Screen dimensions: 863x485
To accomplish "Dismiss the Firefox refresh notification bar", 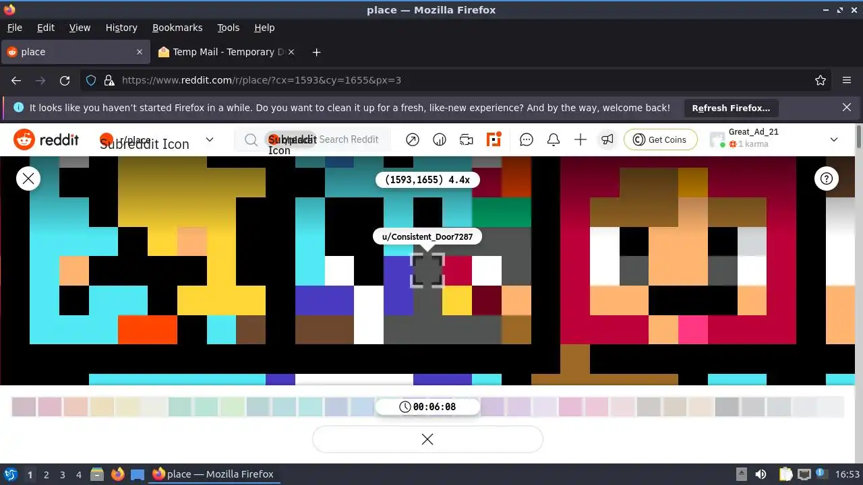I will (x=847, y=107).
